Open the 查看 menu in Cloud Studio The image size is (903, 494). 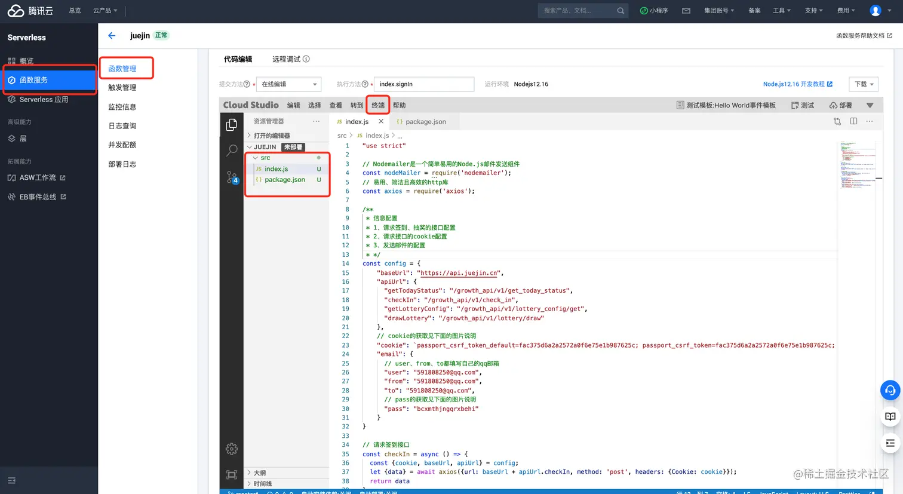tap(336, 105)
